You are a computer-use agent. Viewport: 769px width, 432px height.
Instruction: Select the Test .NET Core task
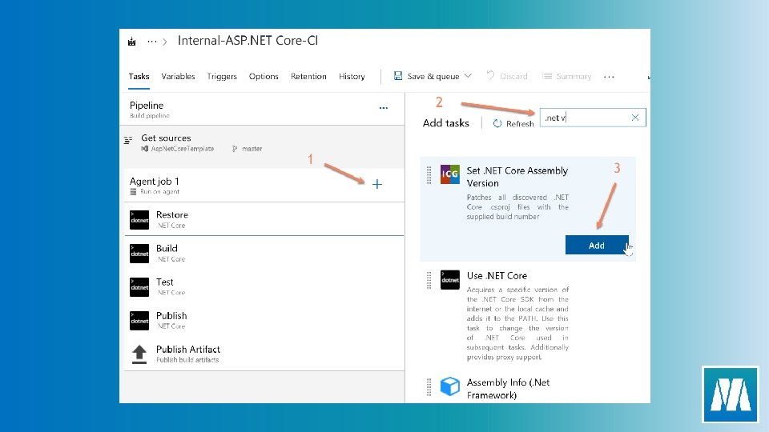[x=264, y=287]
